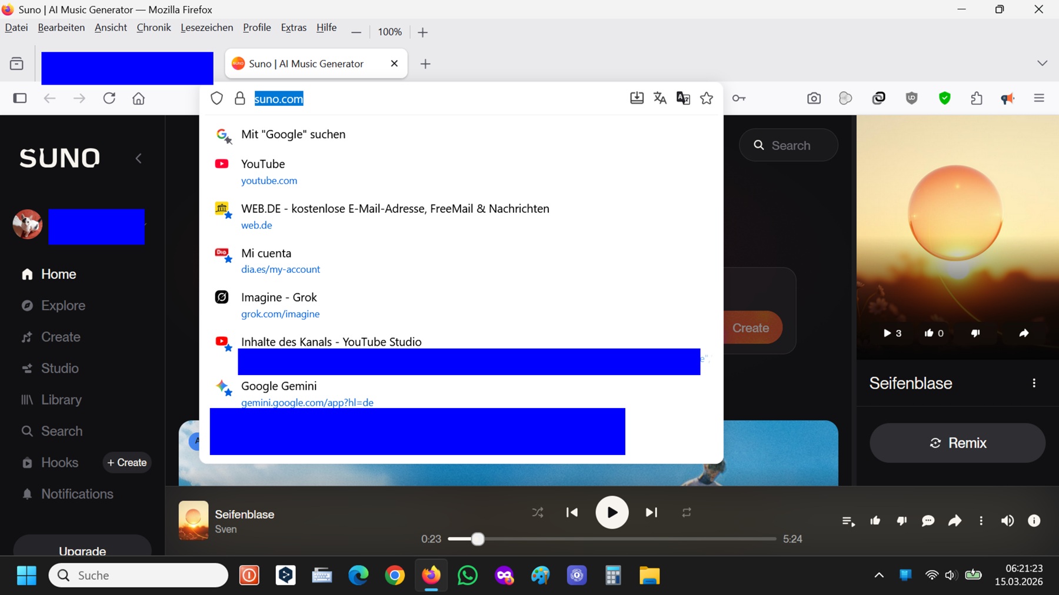Open player more-options three dots menu
1059x595 pixels.
click(x=981, y=521)
